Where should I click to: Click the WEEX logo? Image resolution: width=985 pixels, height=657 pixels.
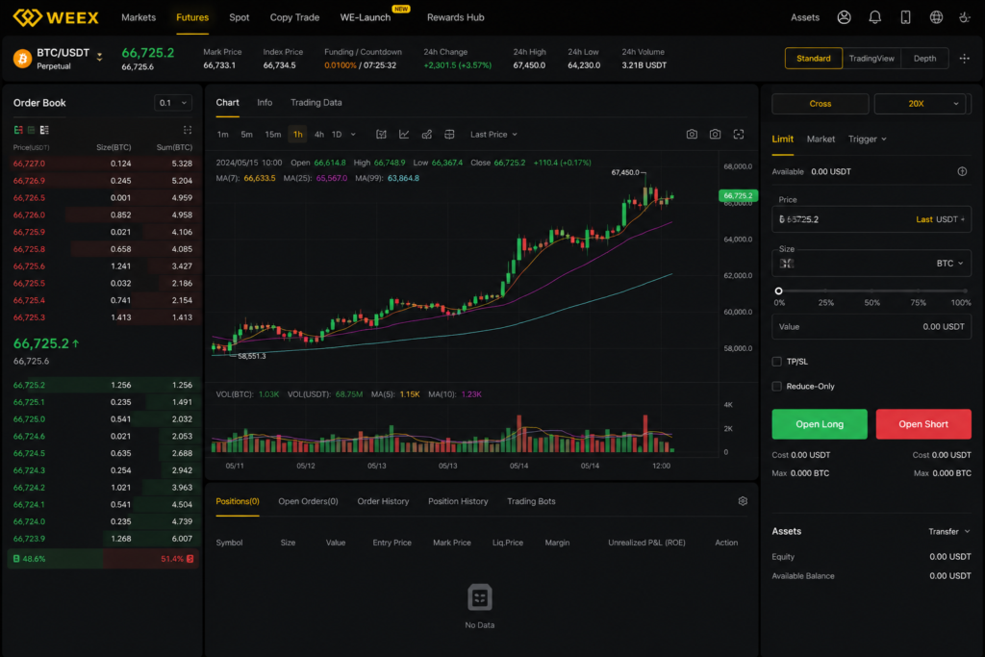coord(56,17)
